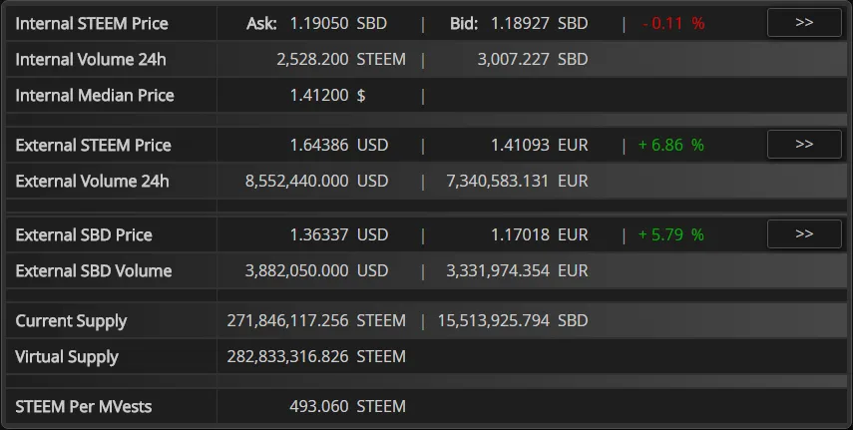Select External STEEM Price 1.64386 USD
The image size is (853, 430).
(339, 145)
